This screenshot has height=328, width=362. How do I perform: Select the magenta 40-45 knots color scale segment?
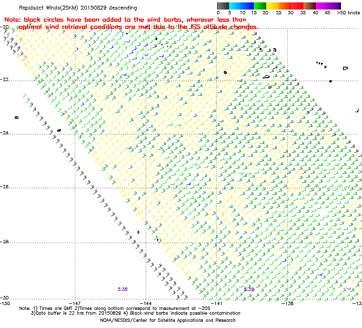tap(322, 6)
